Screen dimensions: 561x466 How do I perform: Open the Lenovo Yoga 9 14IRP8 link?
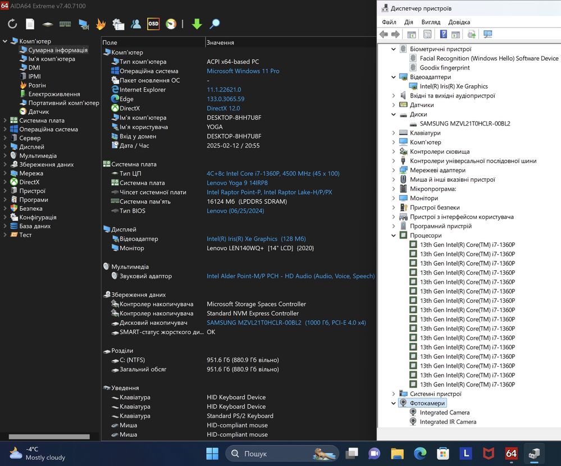pos(237,183)
